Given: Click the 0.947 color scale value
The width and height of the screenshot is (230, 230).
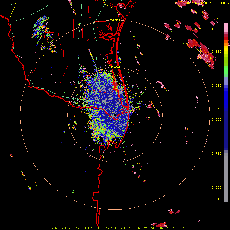Looking at the screenshot, I should (x=216, y=40).
